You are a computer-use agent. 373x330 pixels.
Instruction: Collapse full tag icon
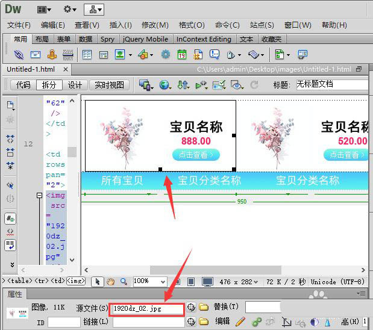[x=10, y=139]
